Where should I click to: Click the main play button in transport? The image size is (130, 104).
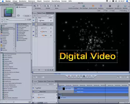tap(81, 76)
